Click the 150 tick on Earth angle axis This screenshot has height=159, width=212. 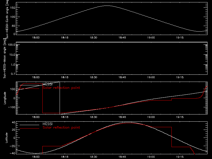coord(13,8)
